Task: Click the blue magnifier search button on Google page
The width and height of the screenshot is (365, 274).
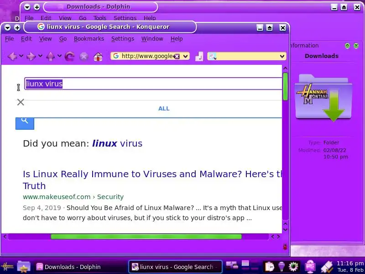Action: (25, 123)
